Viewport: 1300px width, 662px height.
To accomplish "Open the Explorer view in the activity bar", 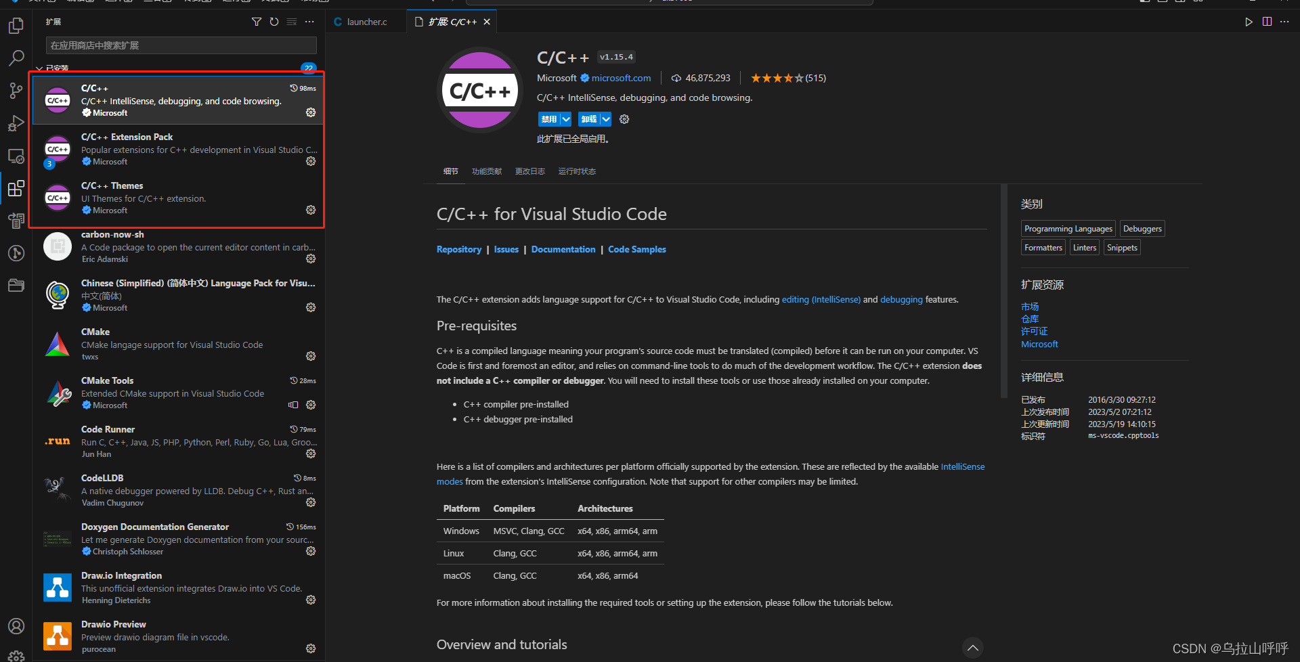I will coord(16,26).
